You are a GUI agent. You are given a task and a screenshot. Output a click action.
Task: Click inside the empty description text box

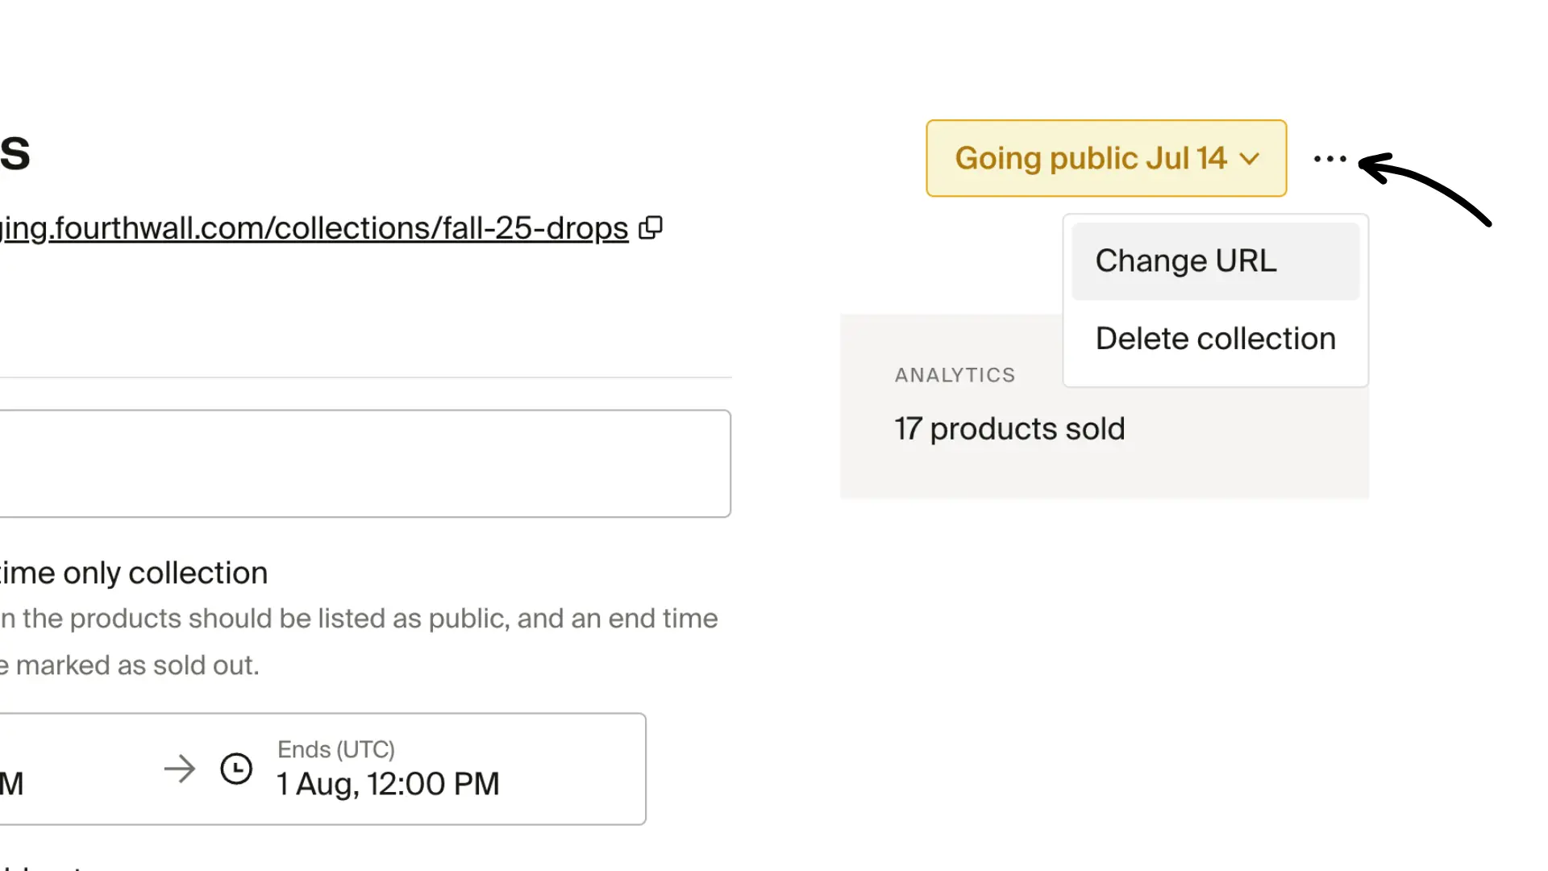click(x=363, y=463)
